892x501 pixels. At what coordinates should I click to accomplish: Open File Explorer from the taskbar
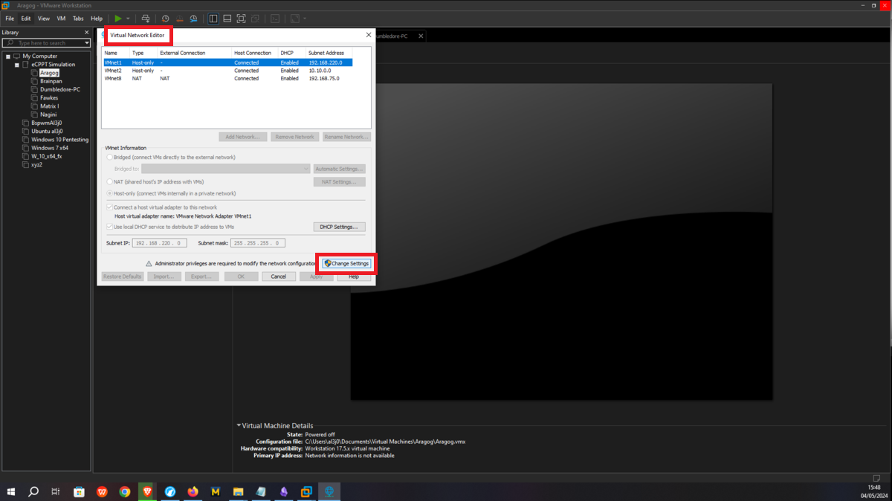pos(239,492)
